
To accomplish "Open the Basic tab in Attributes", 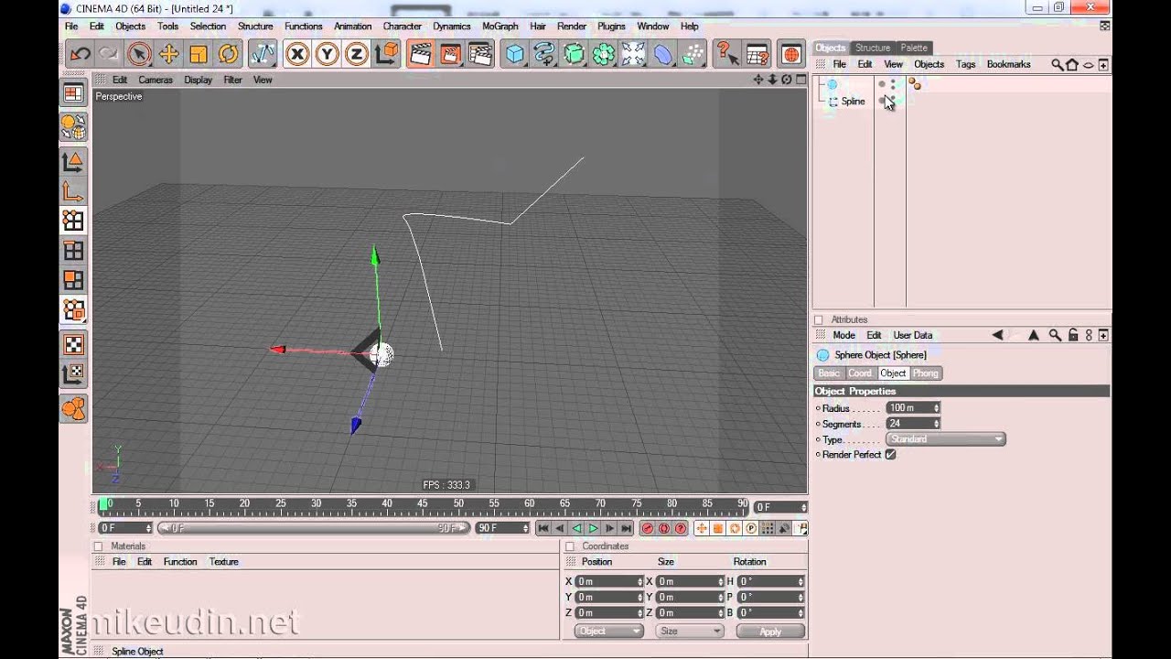I will pos(829,373).
